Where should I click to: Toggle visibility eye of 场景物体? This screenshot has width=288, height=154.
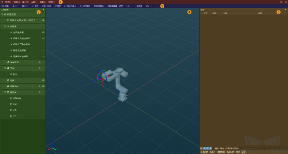click(43, 86)
